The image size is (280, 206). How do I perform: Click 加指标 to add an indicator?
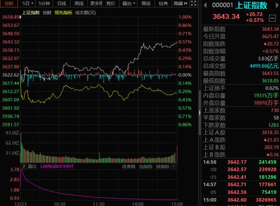pyautogui.click(x=146, y=166)
